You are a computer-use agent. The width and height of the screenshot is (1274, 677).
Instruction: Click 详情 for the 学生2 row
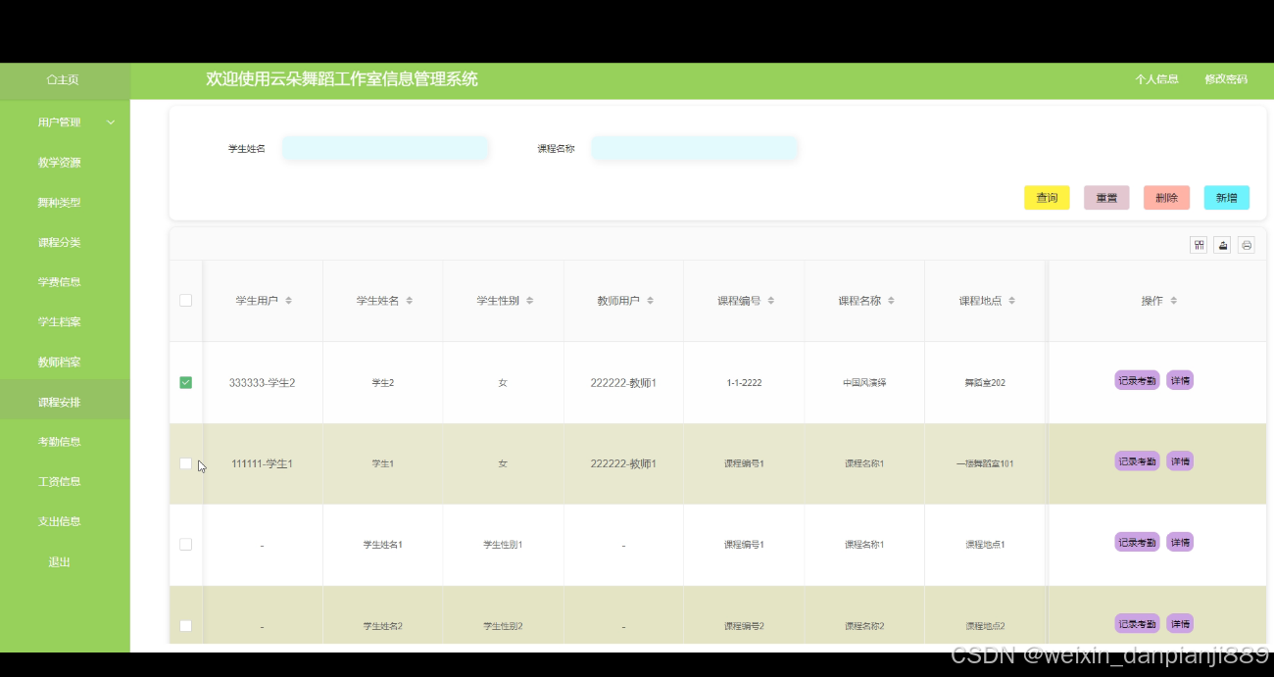[x=1180, y=380]
